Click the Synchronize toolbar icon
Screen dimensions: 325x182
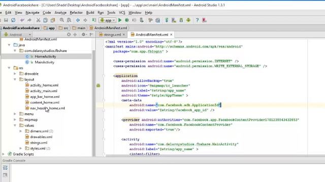(13, 20)
